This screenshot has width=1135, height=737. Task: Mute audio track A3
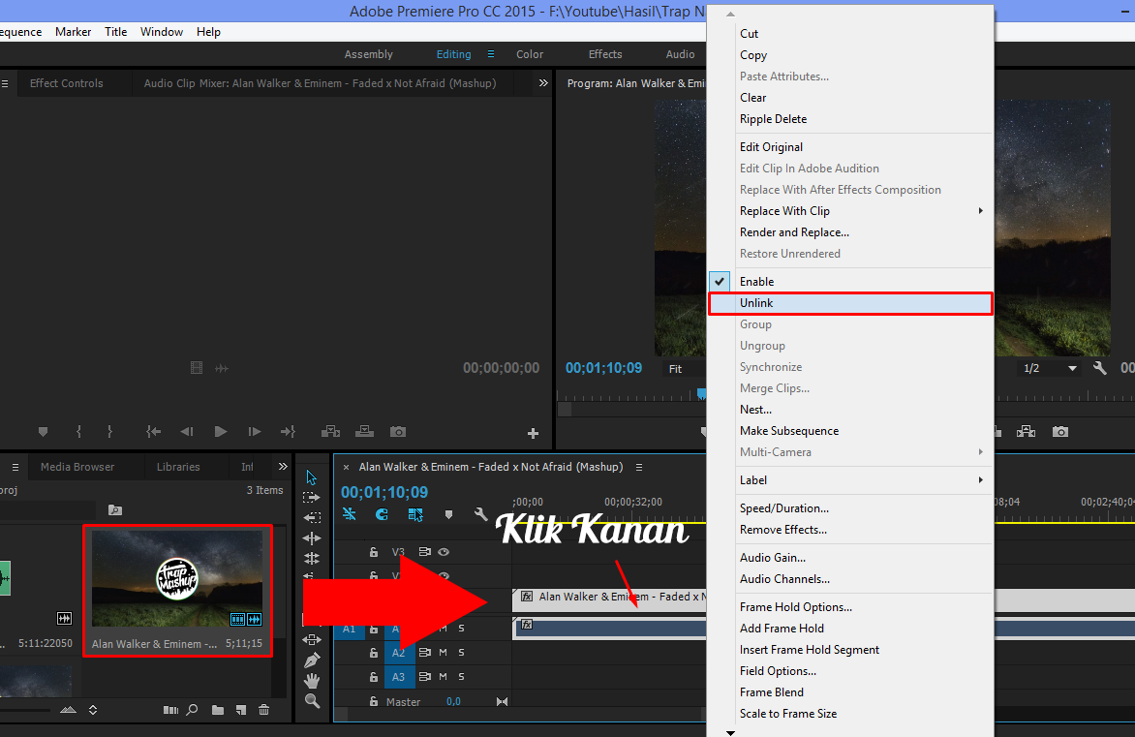coord(444,677)
